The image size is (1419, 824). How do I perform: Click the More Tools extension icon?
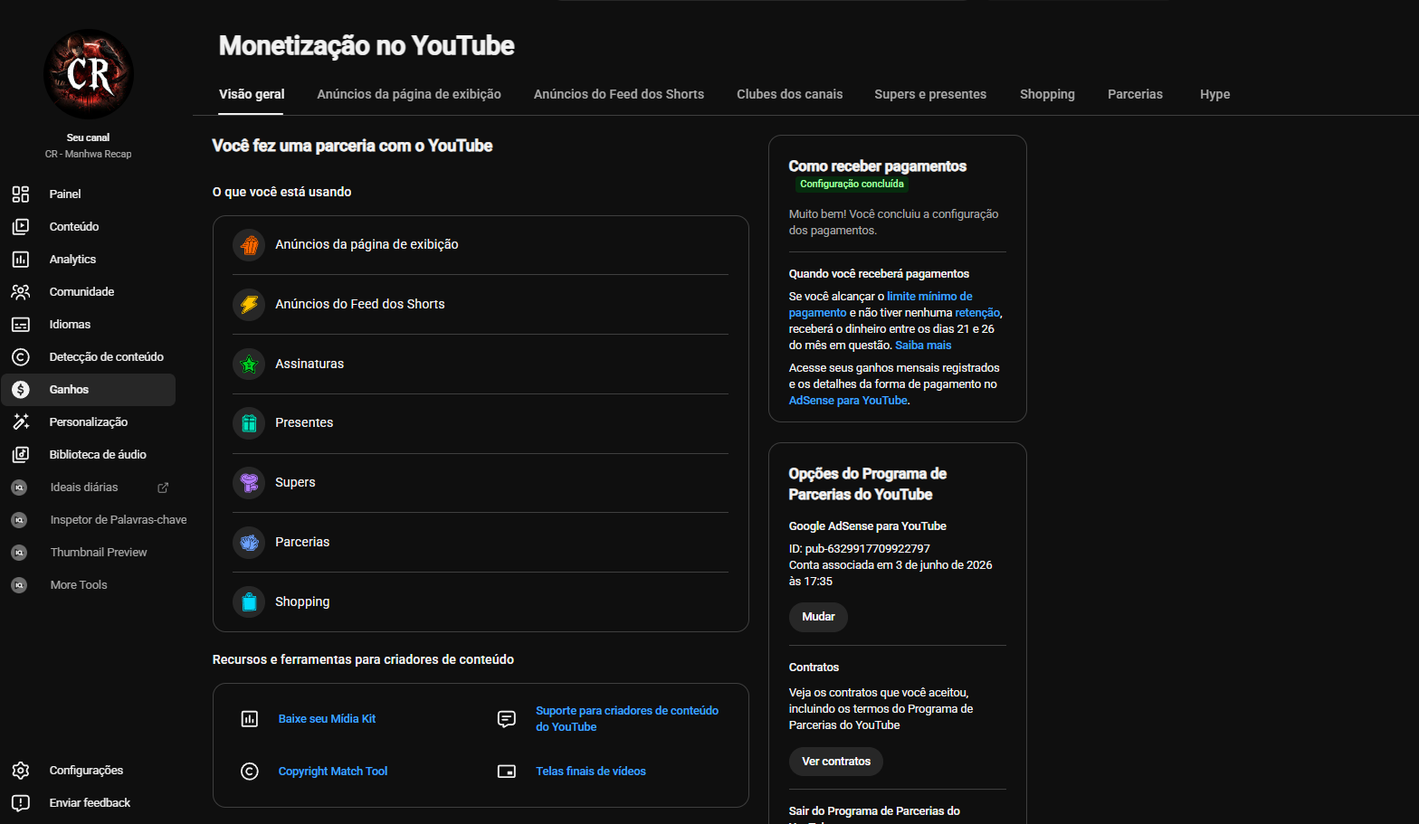pyautogui.click(x=19, y=585)
